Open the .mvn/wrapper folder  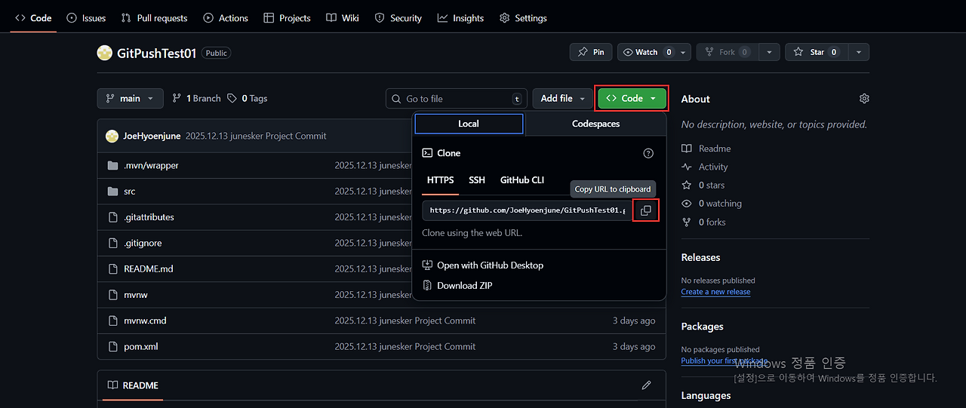[x=151, y=165]
